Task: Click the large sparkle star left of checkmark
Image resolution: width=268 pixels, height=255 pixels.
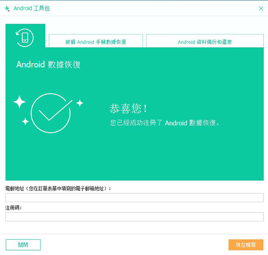Action: (19, 102)
